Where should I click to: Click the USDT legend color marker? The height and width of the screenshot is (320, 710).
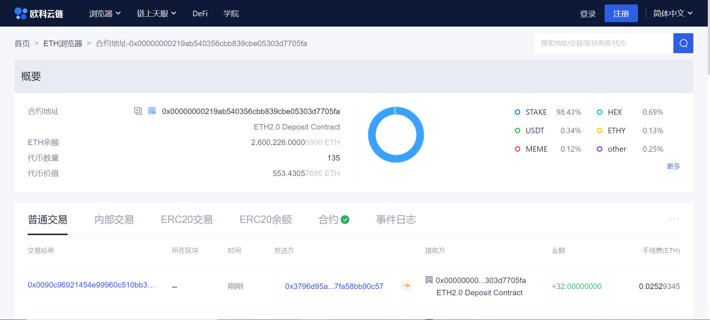(x=518, y=130)
